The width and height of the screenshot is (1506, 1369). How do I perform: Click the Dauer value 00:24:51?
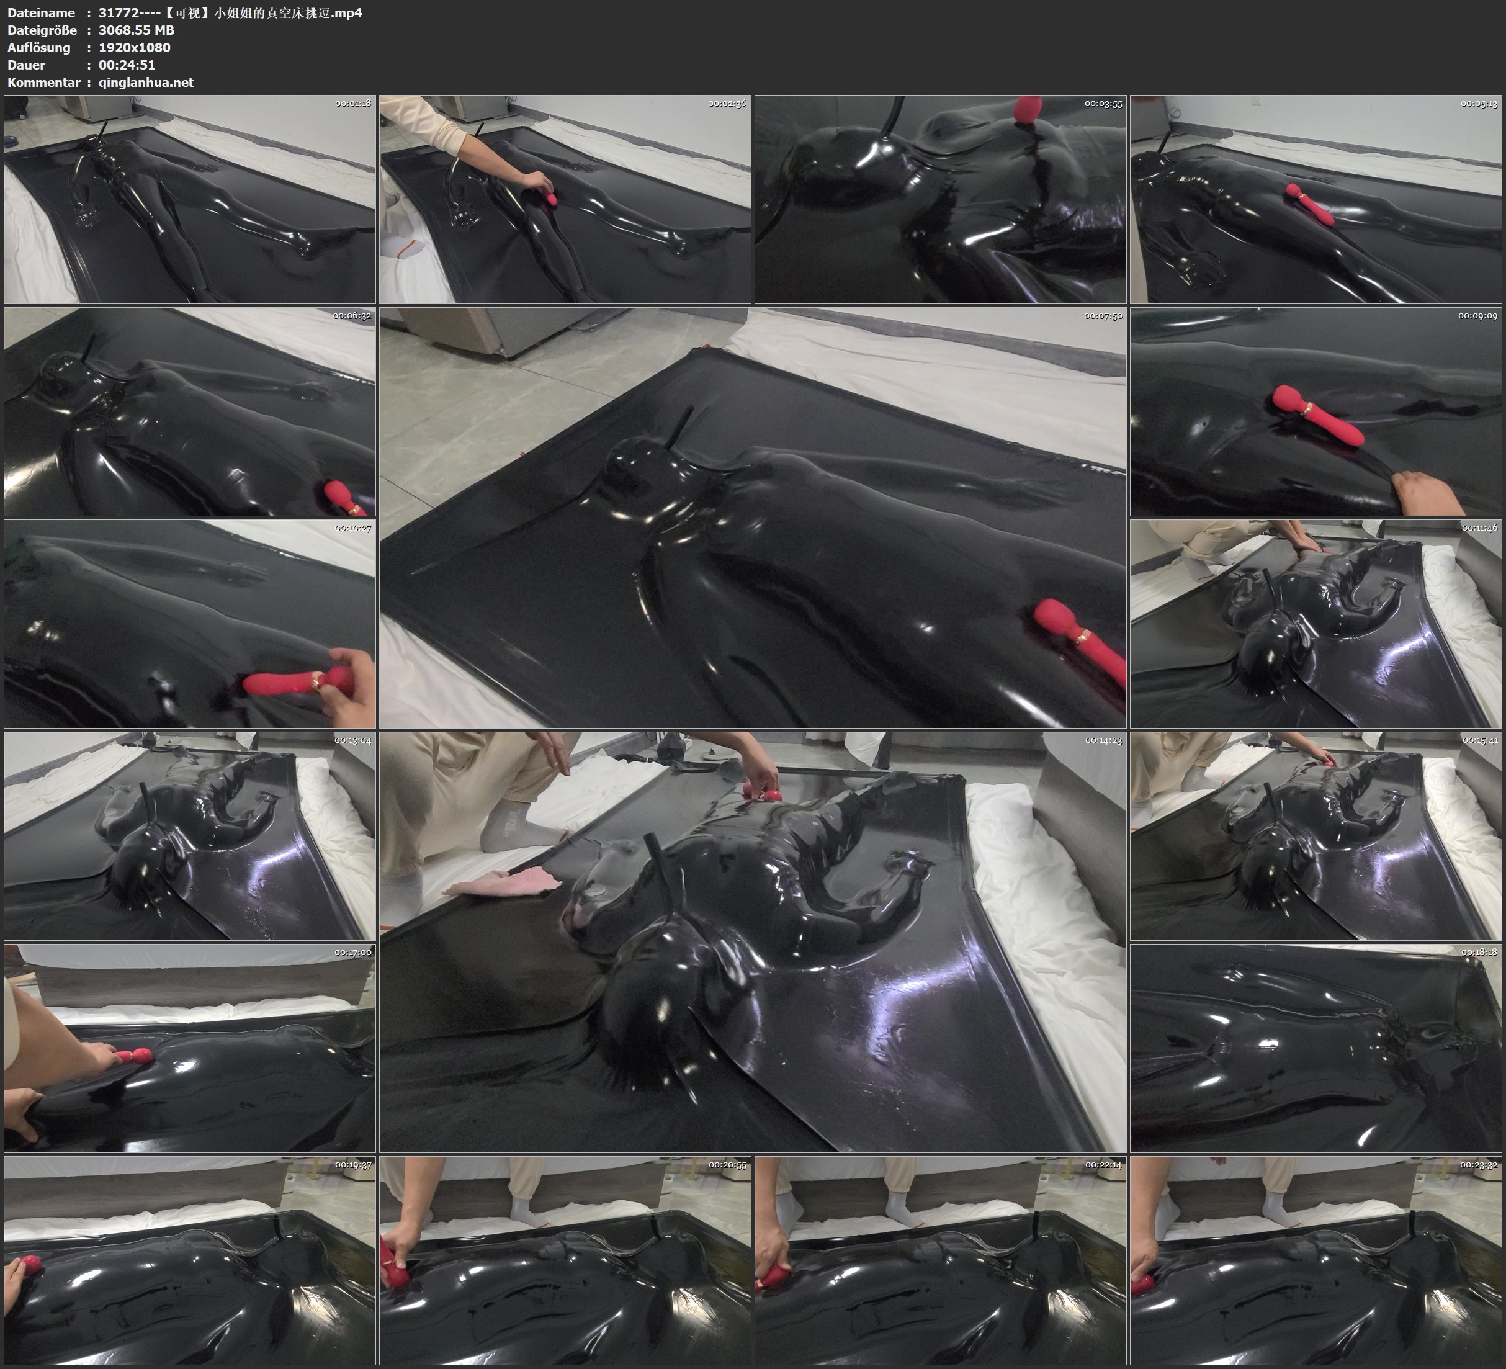coord(127,65)
